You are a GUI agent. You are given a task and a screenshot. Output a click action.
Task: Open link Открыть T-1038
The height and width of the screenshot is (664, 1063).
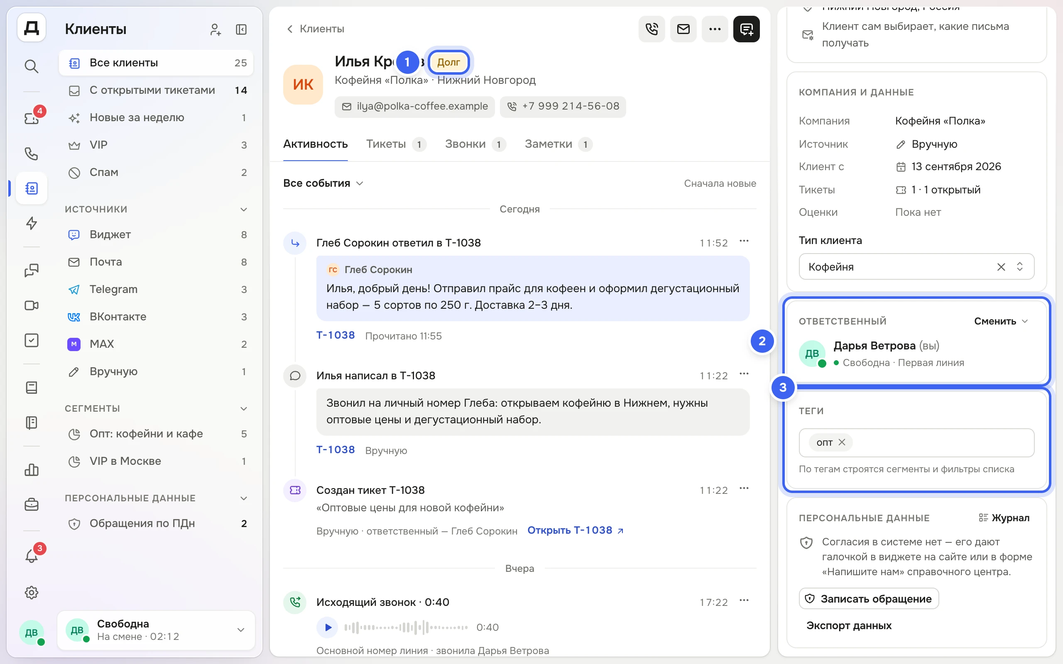[x=575, y=530]
